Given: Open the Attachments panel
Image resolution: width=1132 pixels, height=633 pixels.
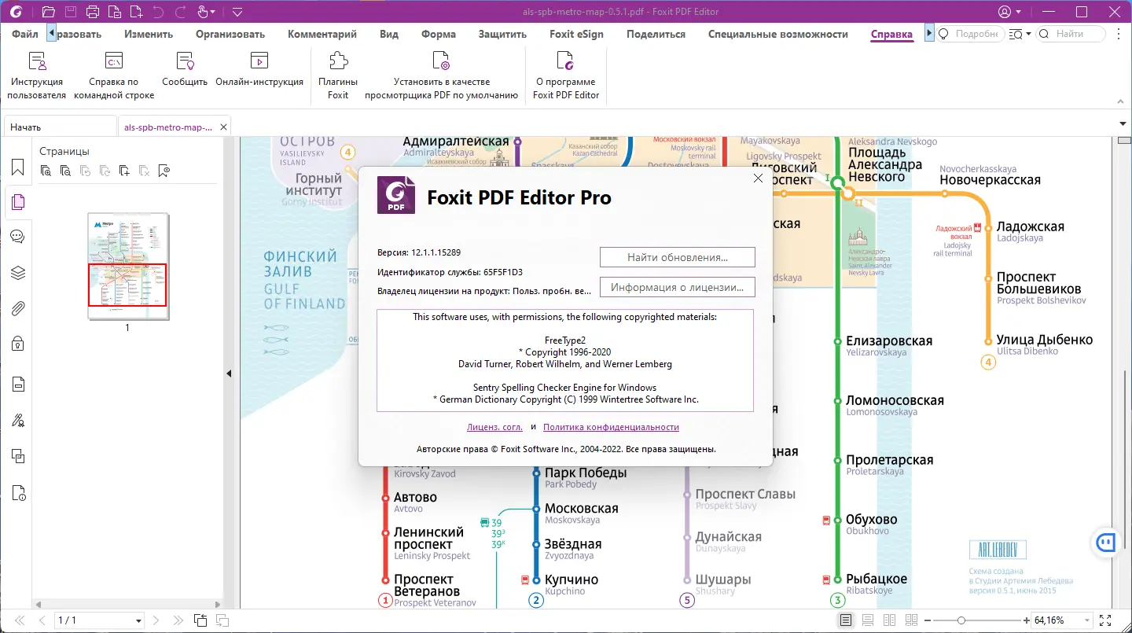Looking at the screenshot, I should 18,308.
